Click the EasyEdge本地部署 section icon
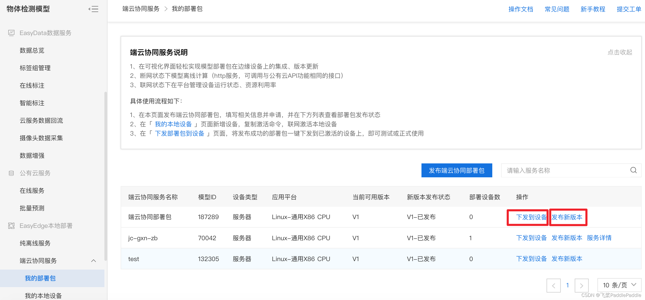The image size is (645, 300). coord(11,226)
